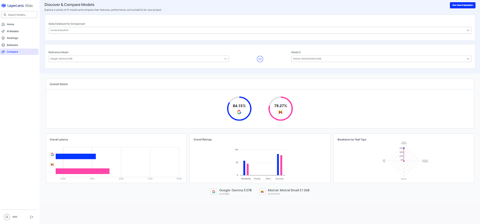Click chevron arrow of Human Evaluation dropdown

pyautogui.click(x=468, y=30)
